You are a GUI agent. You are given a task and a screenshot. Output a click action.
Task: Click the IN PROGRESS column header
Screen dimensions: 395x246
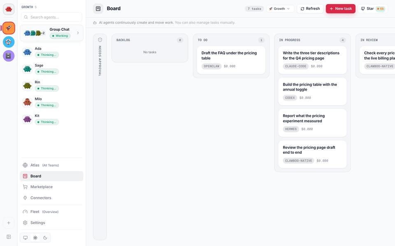[289, 40]
